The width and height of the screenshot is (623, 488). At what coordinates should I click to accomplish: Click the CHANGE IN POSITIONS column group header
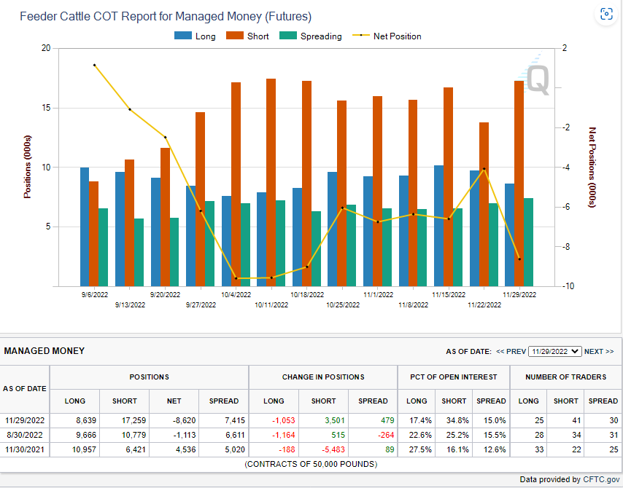tap(323, 377)
